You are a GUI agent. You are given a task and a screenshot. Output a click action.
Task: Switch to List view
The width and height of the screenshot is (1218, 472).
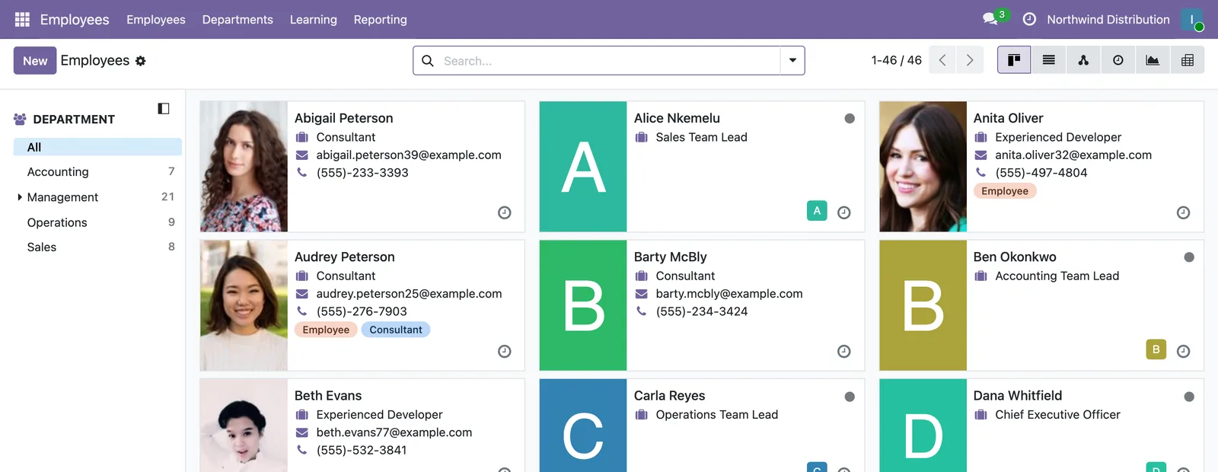(1048, 60)
